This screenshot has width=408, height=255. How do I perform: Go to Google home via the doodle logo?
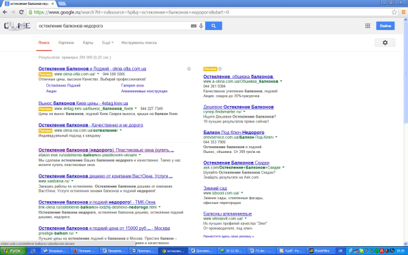tap(17, 26)
